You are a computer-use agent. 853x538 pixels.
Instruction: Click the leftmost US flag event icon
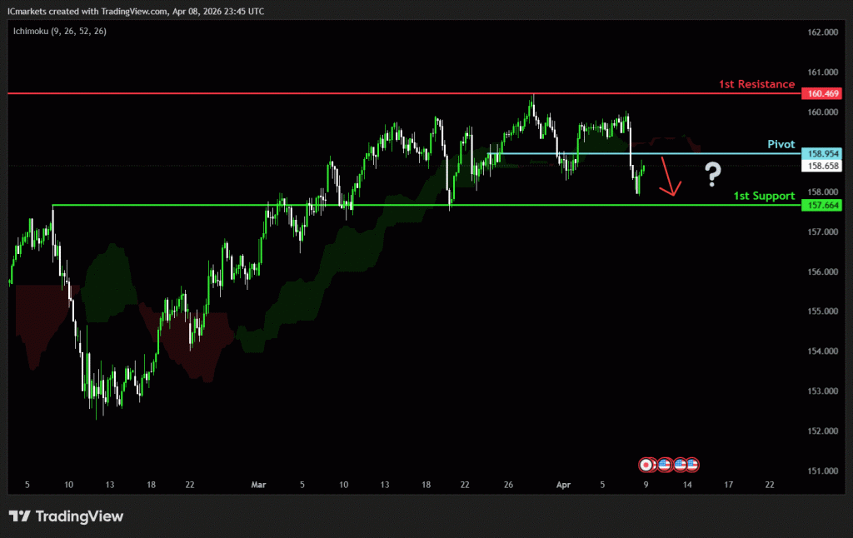(x=664, y=465)
